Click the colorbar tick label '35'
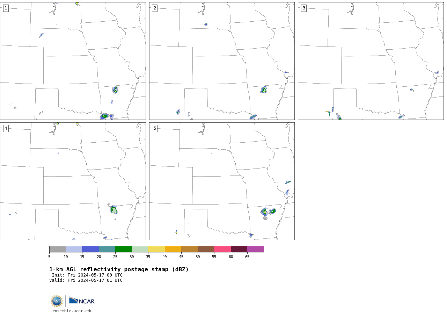447x315 pixels. (148, 257)
